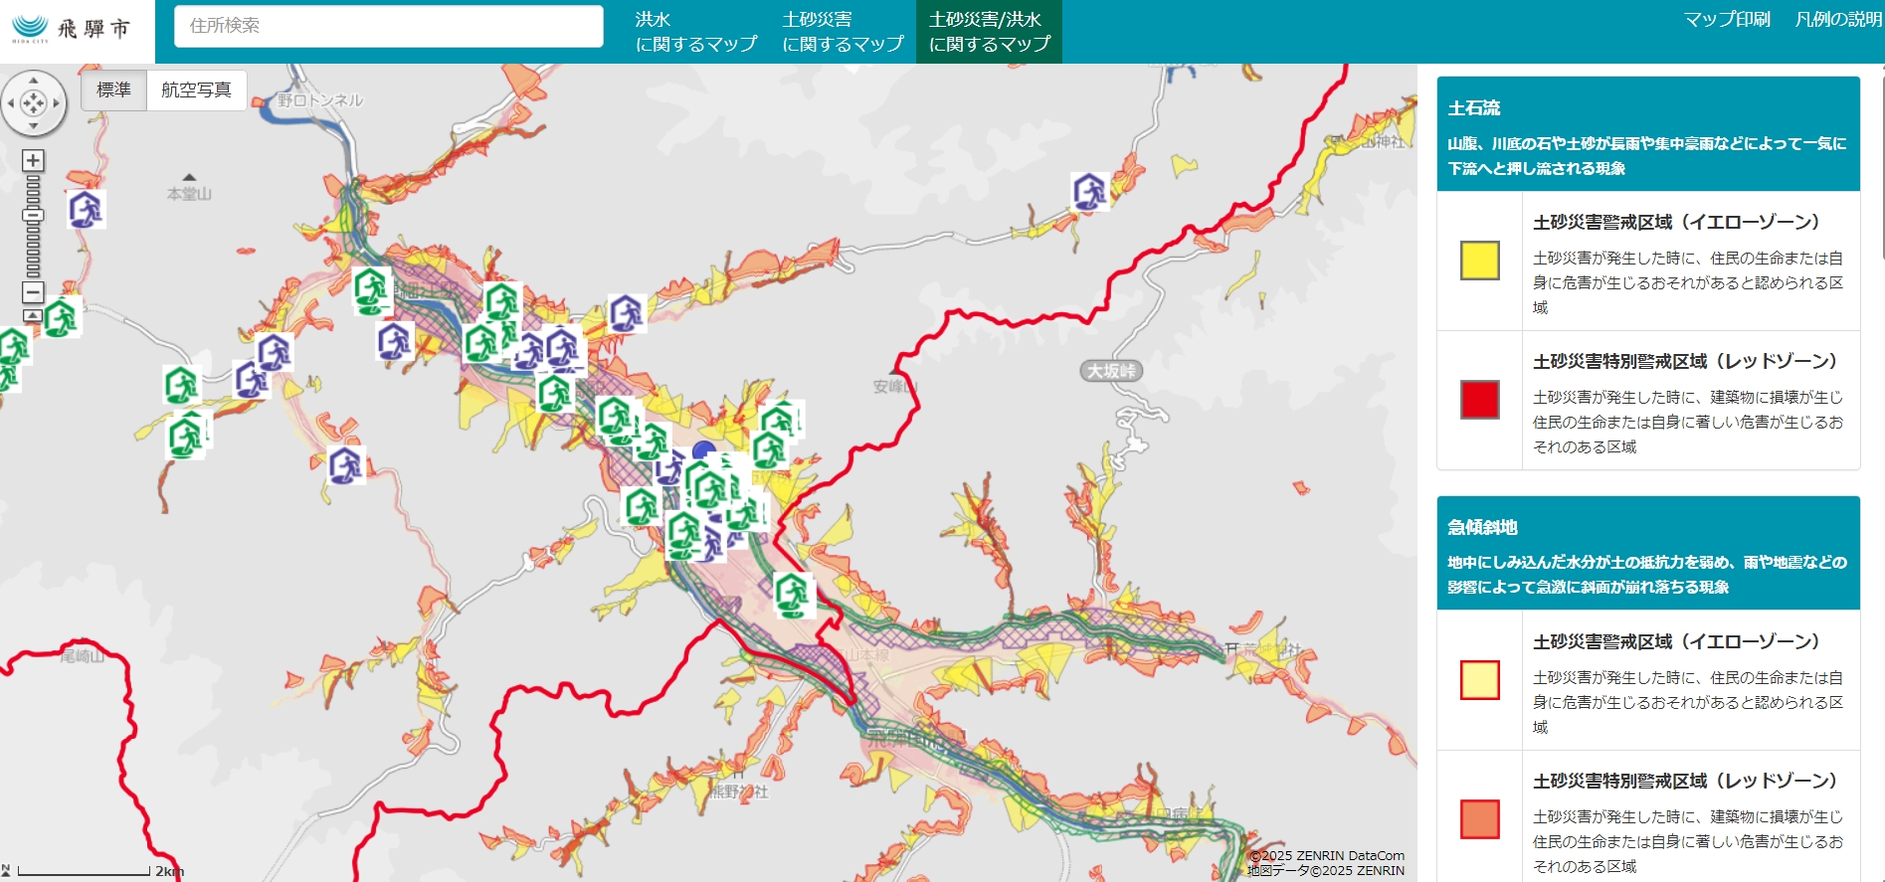The image size is (1885, 882).
Task: Pan the map up with the compass arrow
Action: coord(33,81)
